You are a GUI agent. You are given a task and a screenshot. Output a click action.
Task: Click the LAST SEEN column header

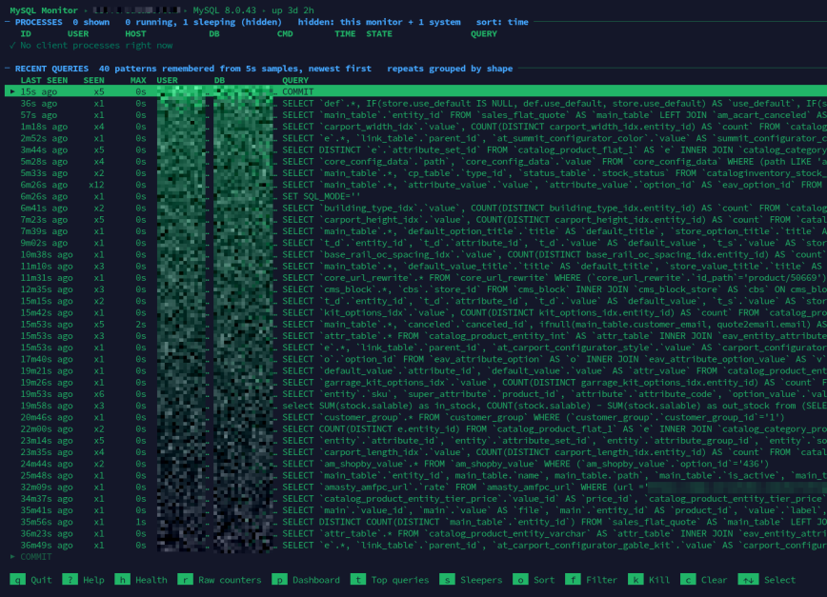[44, 80]
